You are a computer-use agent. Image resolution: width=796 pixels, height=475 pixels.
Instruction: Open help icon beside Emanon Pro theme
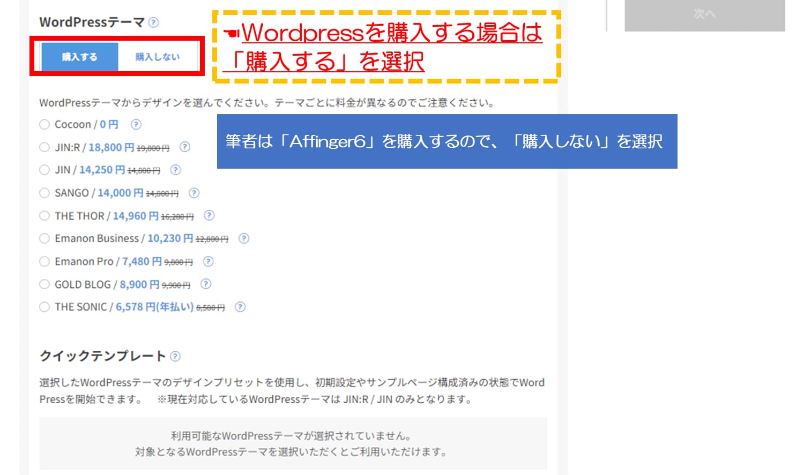[209, 261]
